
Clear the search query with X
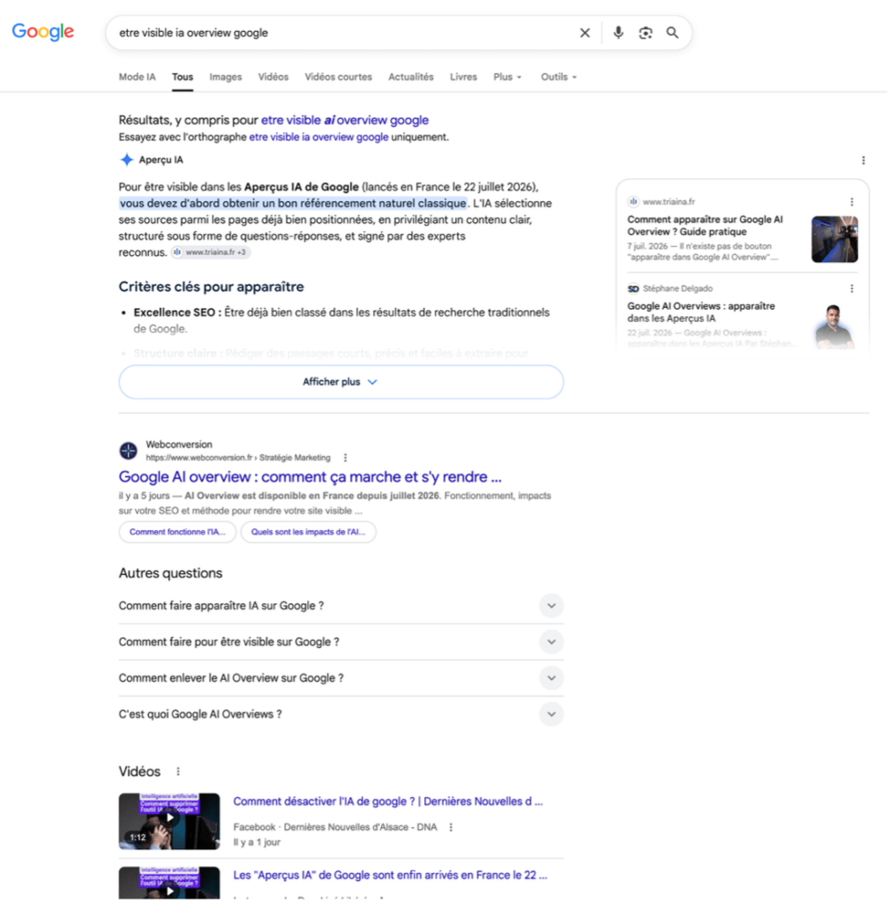tap(586, 33)
